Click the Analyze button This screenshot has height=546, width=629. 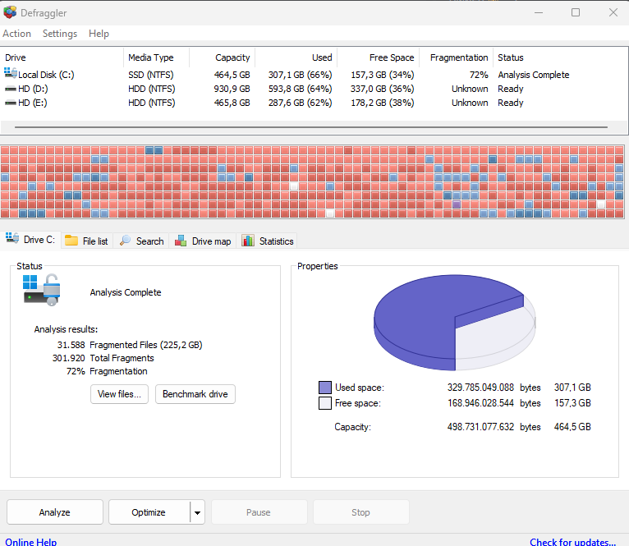click(x=54, y=512)
